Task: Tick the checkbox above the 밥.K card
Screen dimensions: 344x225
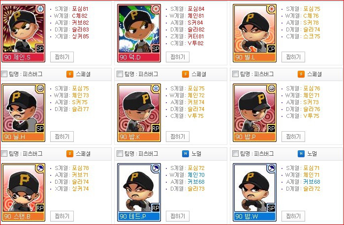Action: (x=120, y=74)
